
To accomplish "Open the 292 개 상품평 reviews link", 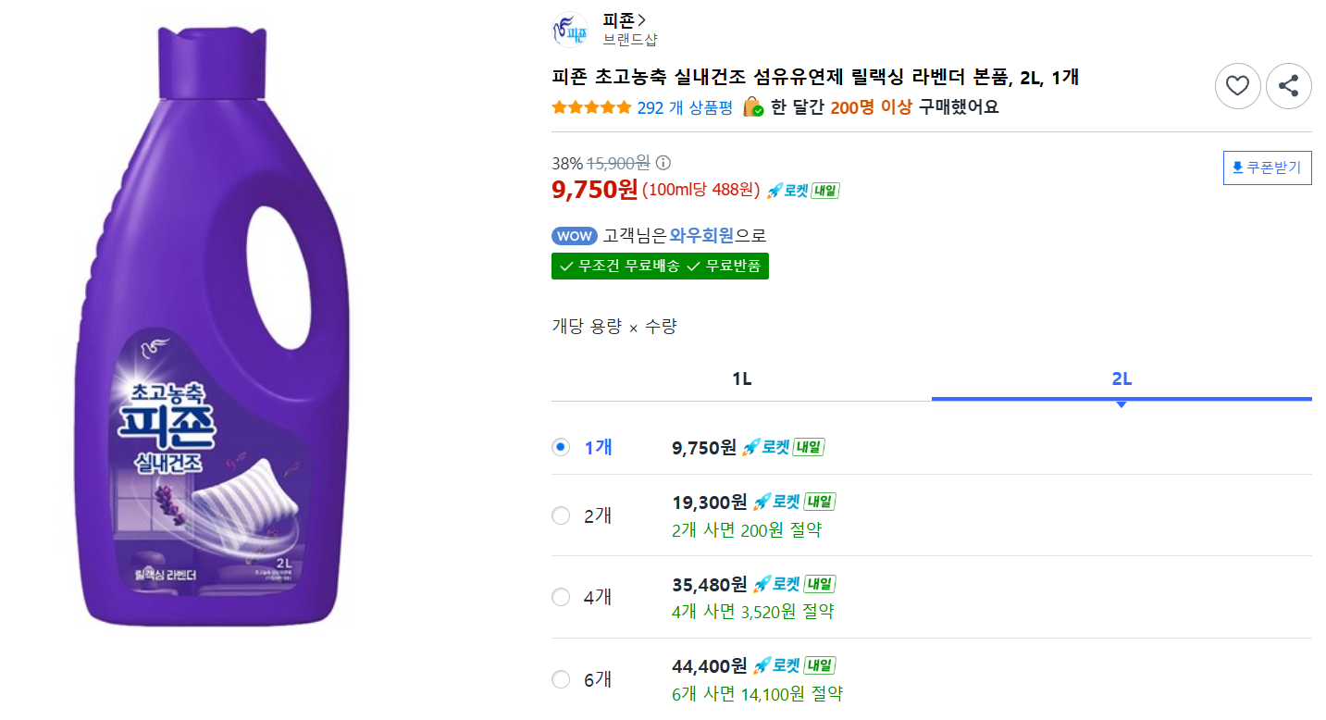I will pos(685,107).
